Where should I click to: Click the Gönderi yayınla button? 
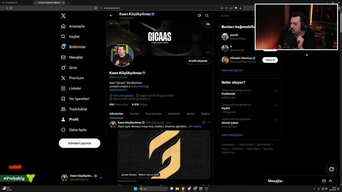(79, 143)
